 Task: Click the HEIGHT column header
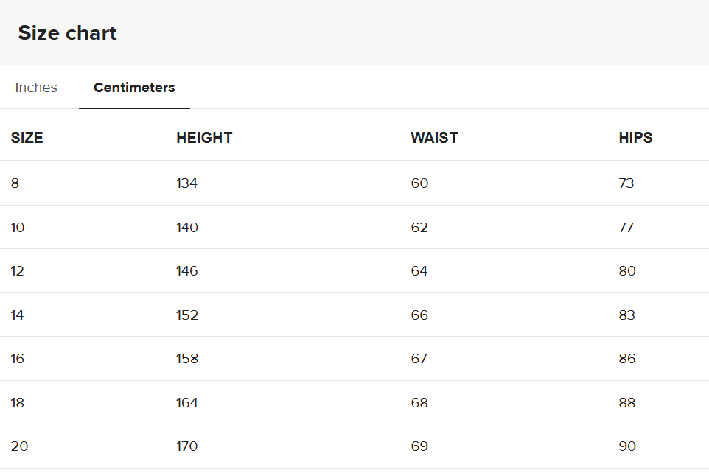[204, 138]
